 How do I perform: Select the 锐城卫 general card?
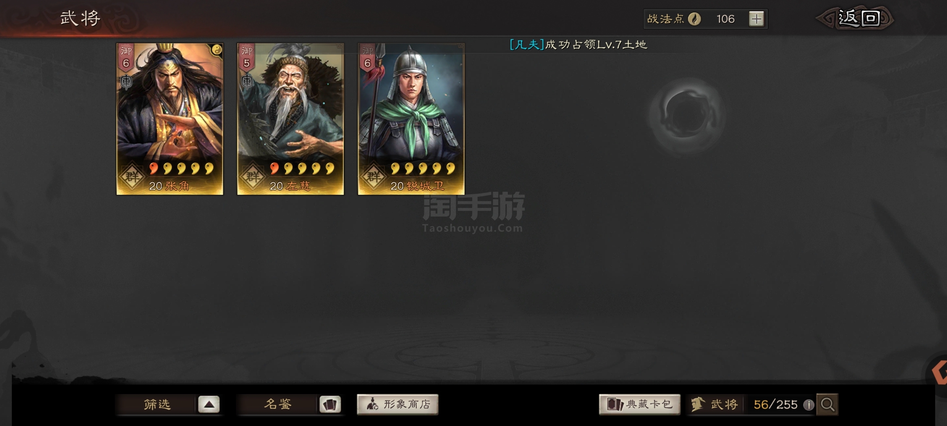click(411, 119)
